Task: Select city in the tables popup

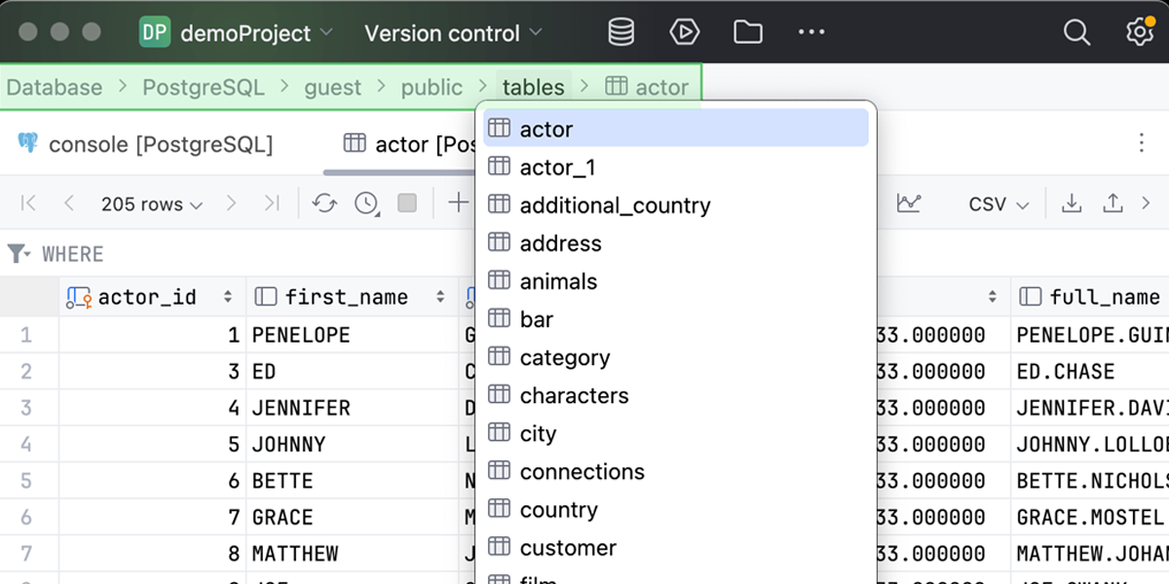Action: (676, 433)
